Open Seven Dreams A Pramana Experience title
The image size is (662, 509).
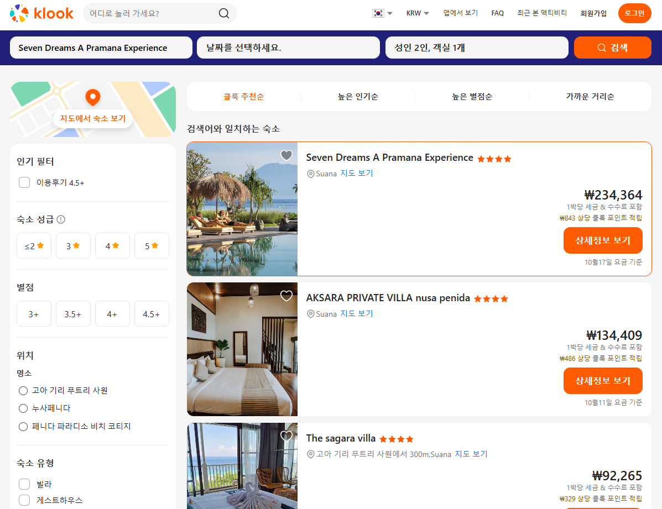click(x=389, y=158)
